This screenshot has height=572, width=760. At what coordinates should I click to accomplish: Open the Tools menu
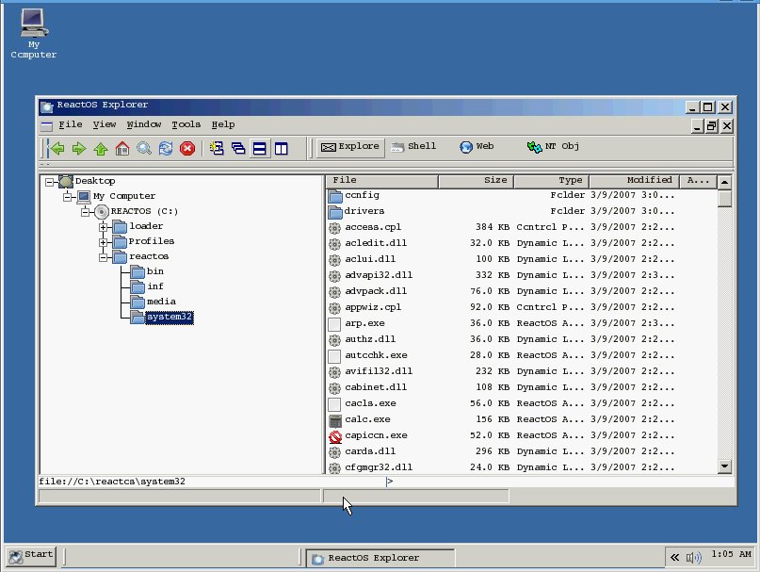(x=186, y=124)
